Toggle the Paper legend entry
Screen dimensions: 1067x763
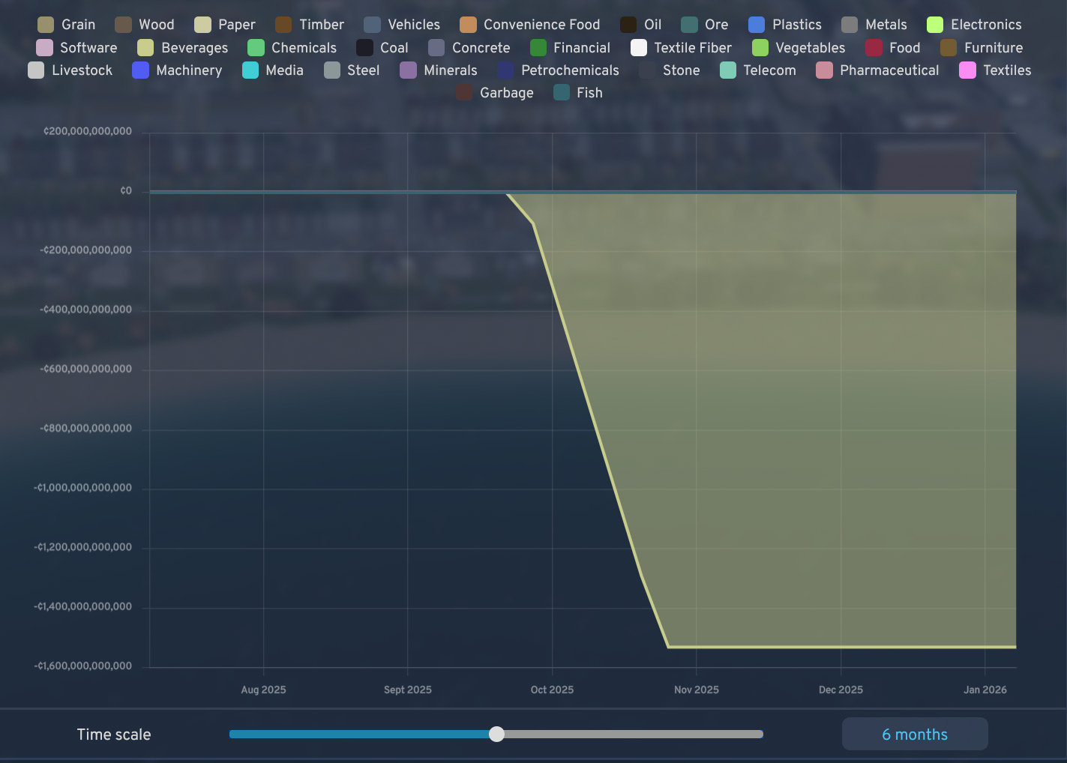click(x=225, y=25)
